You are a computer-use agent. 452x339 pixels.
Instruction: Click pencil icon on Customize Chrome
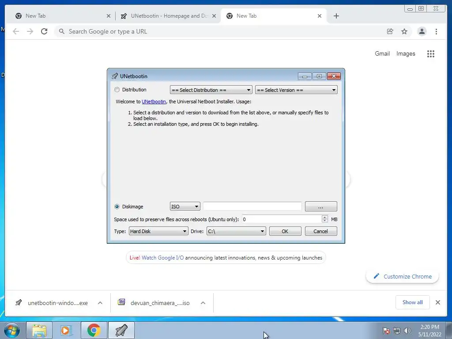tap(376, 276)
